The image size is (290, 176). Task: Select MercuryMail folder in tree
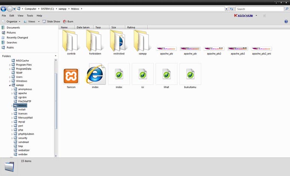click(23, 118)
